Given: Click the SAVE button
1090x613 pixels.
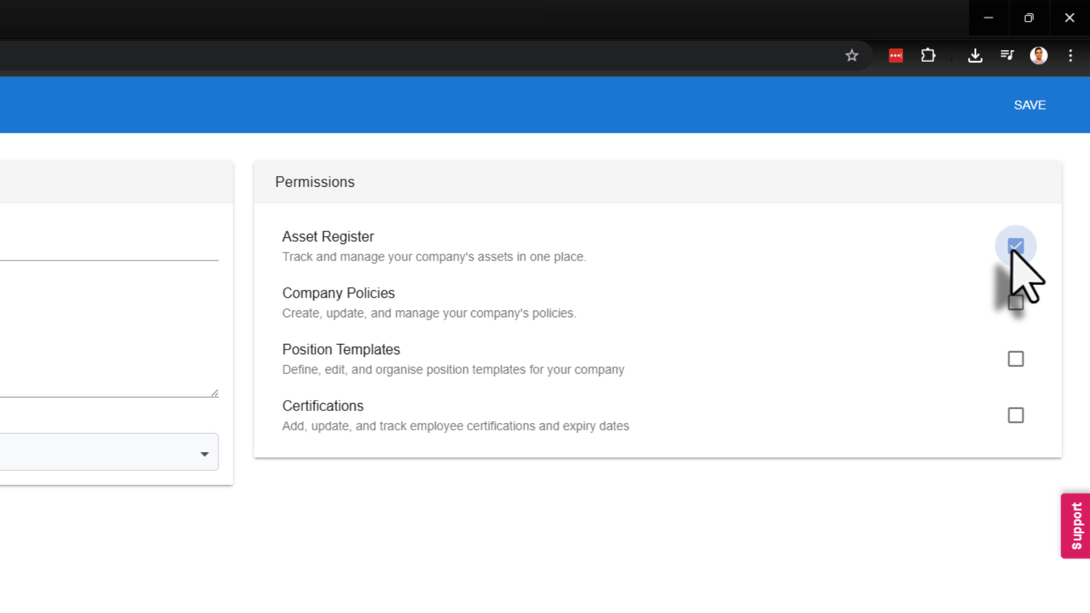Looking at the screenshot, I should tap(1029, 105).
